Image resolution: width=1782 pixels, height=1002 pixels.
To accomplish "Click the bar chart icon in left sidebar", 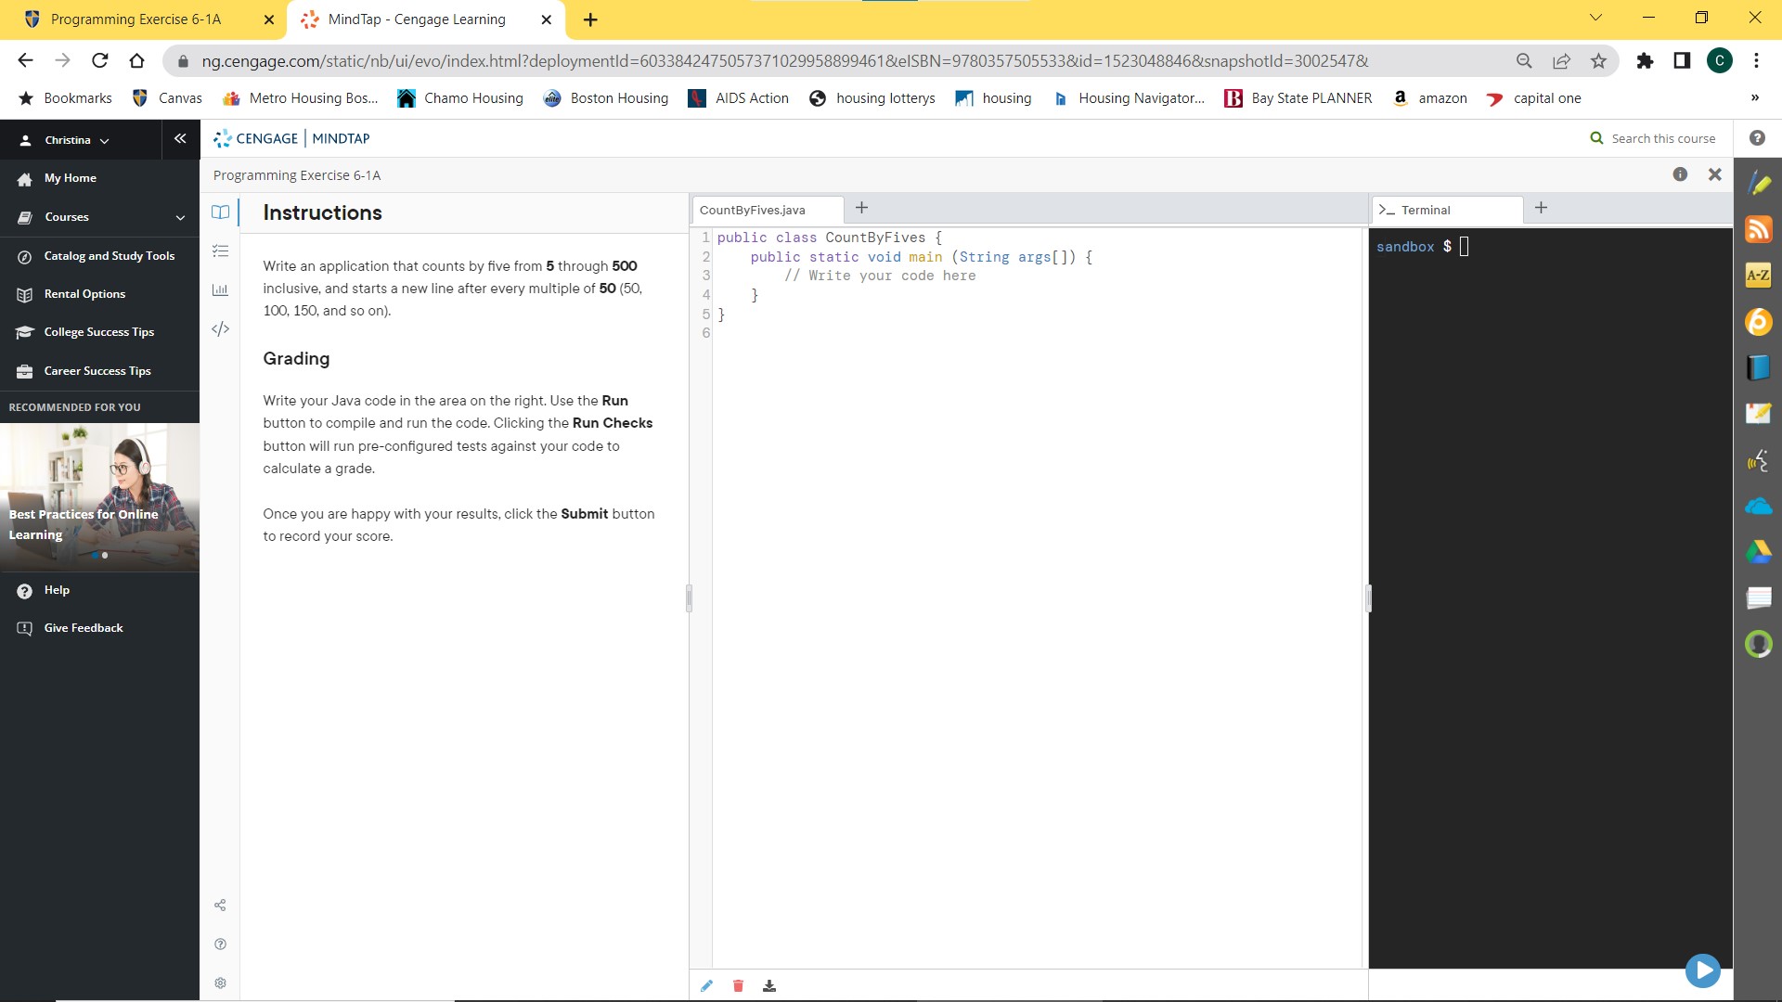I will click(220, 290).
